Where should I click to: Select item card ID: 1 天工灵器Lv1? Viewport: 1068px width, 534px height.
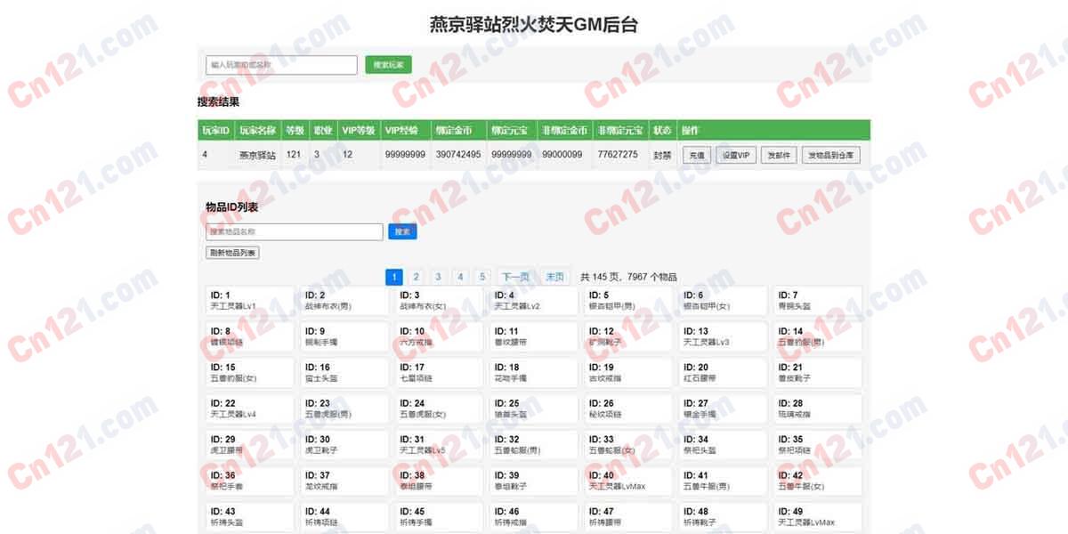pos(250,300)
